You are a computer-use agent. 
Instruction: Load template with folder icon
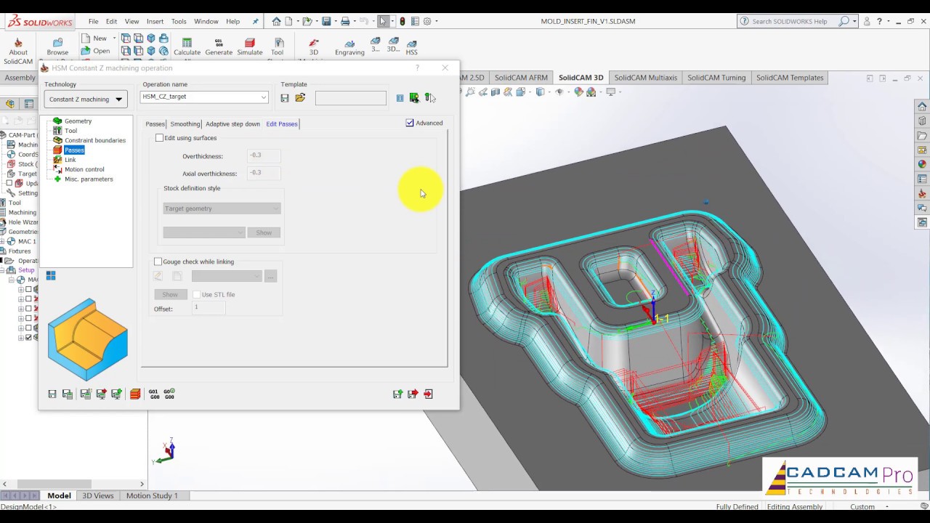[x=300, y=98]
